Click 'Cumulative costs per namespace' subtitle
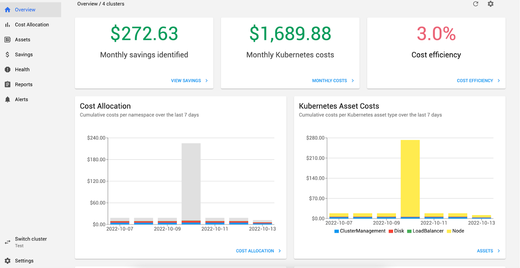520x268 pixels. [x=139, y=115]
